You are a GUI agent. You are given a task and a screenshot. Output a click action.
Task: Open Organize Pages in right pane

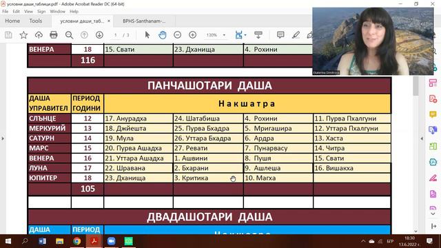[433, 83]
